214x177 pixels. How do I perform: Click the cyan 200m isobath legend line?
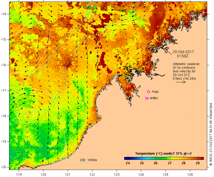click(84, 162)
